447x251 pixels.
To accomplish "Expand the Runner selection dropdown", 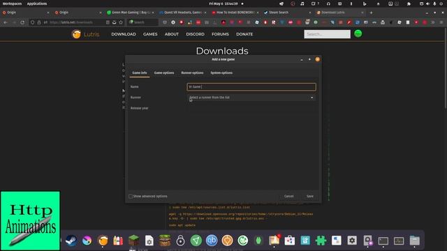I will click(251, 98).
